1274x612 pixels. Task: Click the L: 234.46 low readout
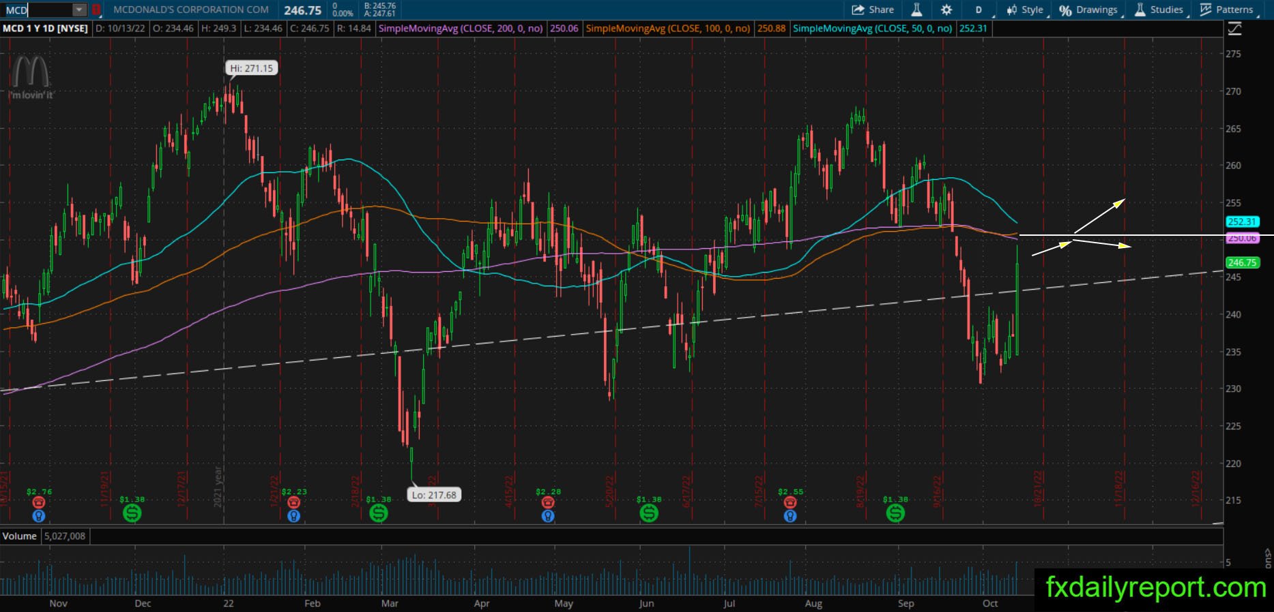(x=263, y=29)
